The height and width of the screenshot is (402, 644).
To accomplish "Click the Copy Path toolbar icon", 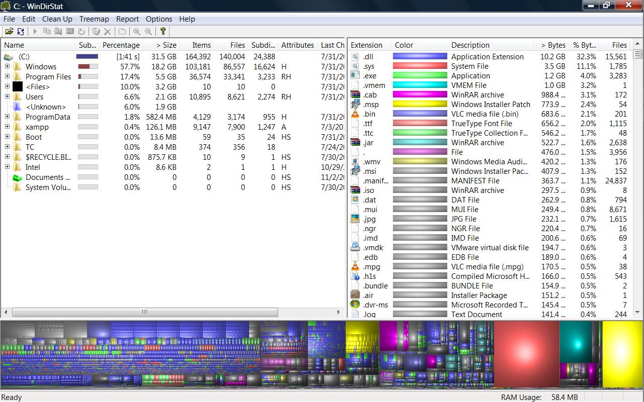I will (47, 31).
